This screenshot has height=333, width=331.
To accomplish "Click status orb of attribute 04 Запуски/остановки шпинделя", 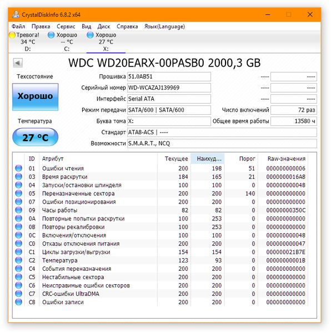I will pos(19,185).
